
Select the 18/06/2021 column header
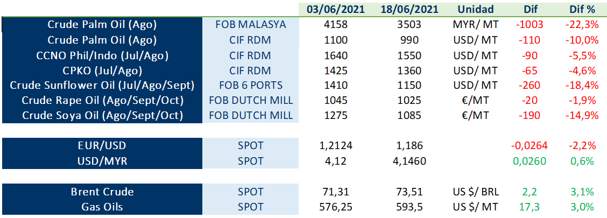tap(409, 9)
